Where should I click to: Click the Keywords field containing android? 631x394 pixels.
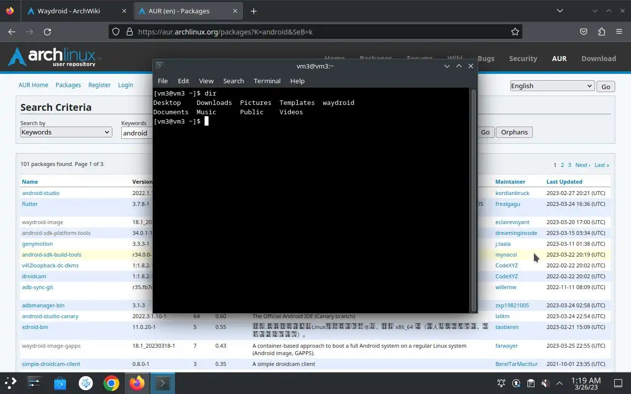137,133
